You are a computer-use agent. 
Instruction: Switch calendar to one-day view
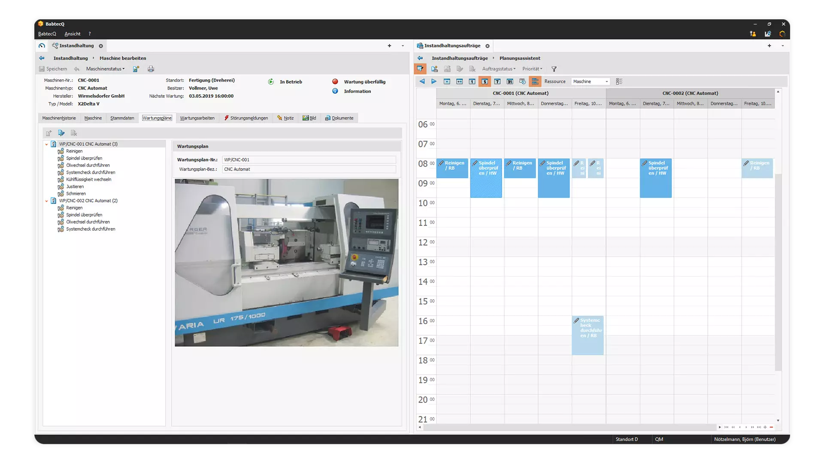pyautogui.click(x=472, y=81)
